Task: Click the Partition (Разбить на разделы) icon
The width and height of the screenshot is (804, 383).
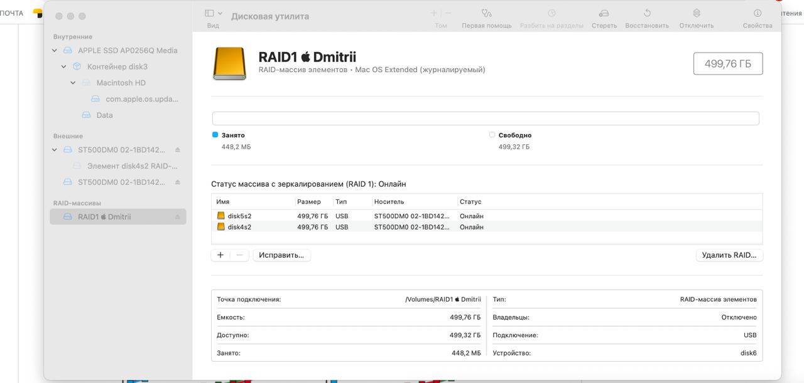Action: click(x=551, y=13)
